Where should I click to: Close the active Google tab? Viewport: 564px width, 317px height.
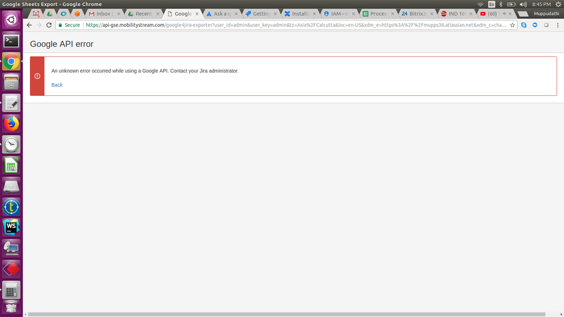pos(197,14)
